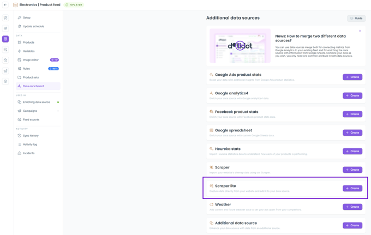
Task: Expand the Campaigns menu chevron
Action: click(58, 111)
